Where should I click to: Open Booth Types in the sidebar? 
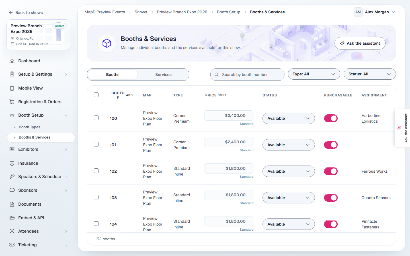(x=30, y=127)
